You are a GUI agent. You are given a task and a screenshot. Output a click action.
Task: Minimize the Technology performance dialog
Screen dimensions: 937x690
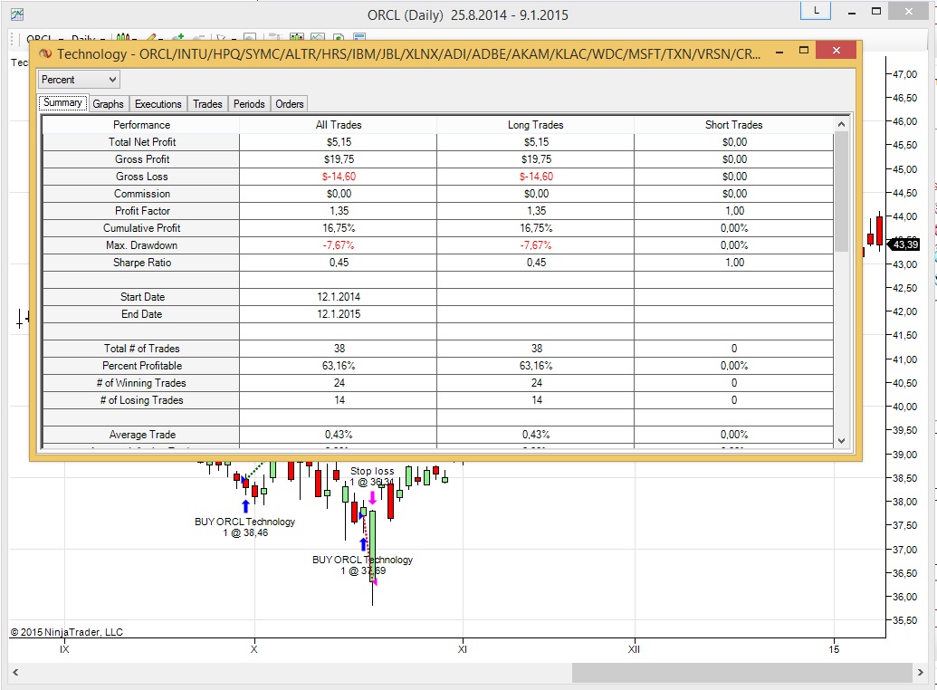[x=779, y=52]
